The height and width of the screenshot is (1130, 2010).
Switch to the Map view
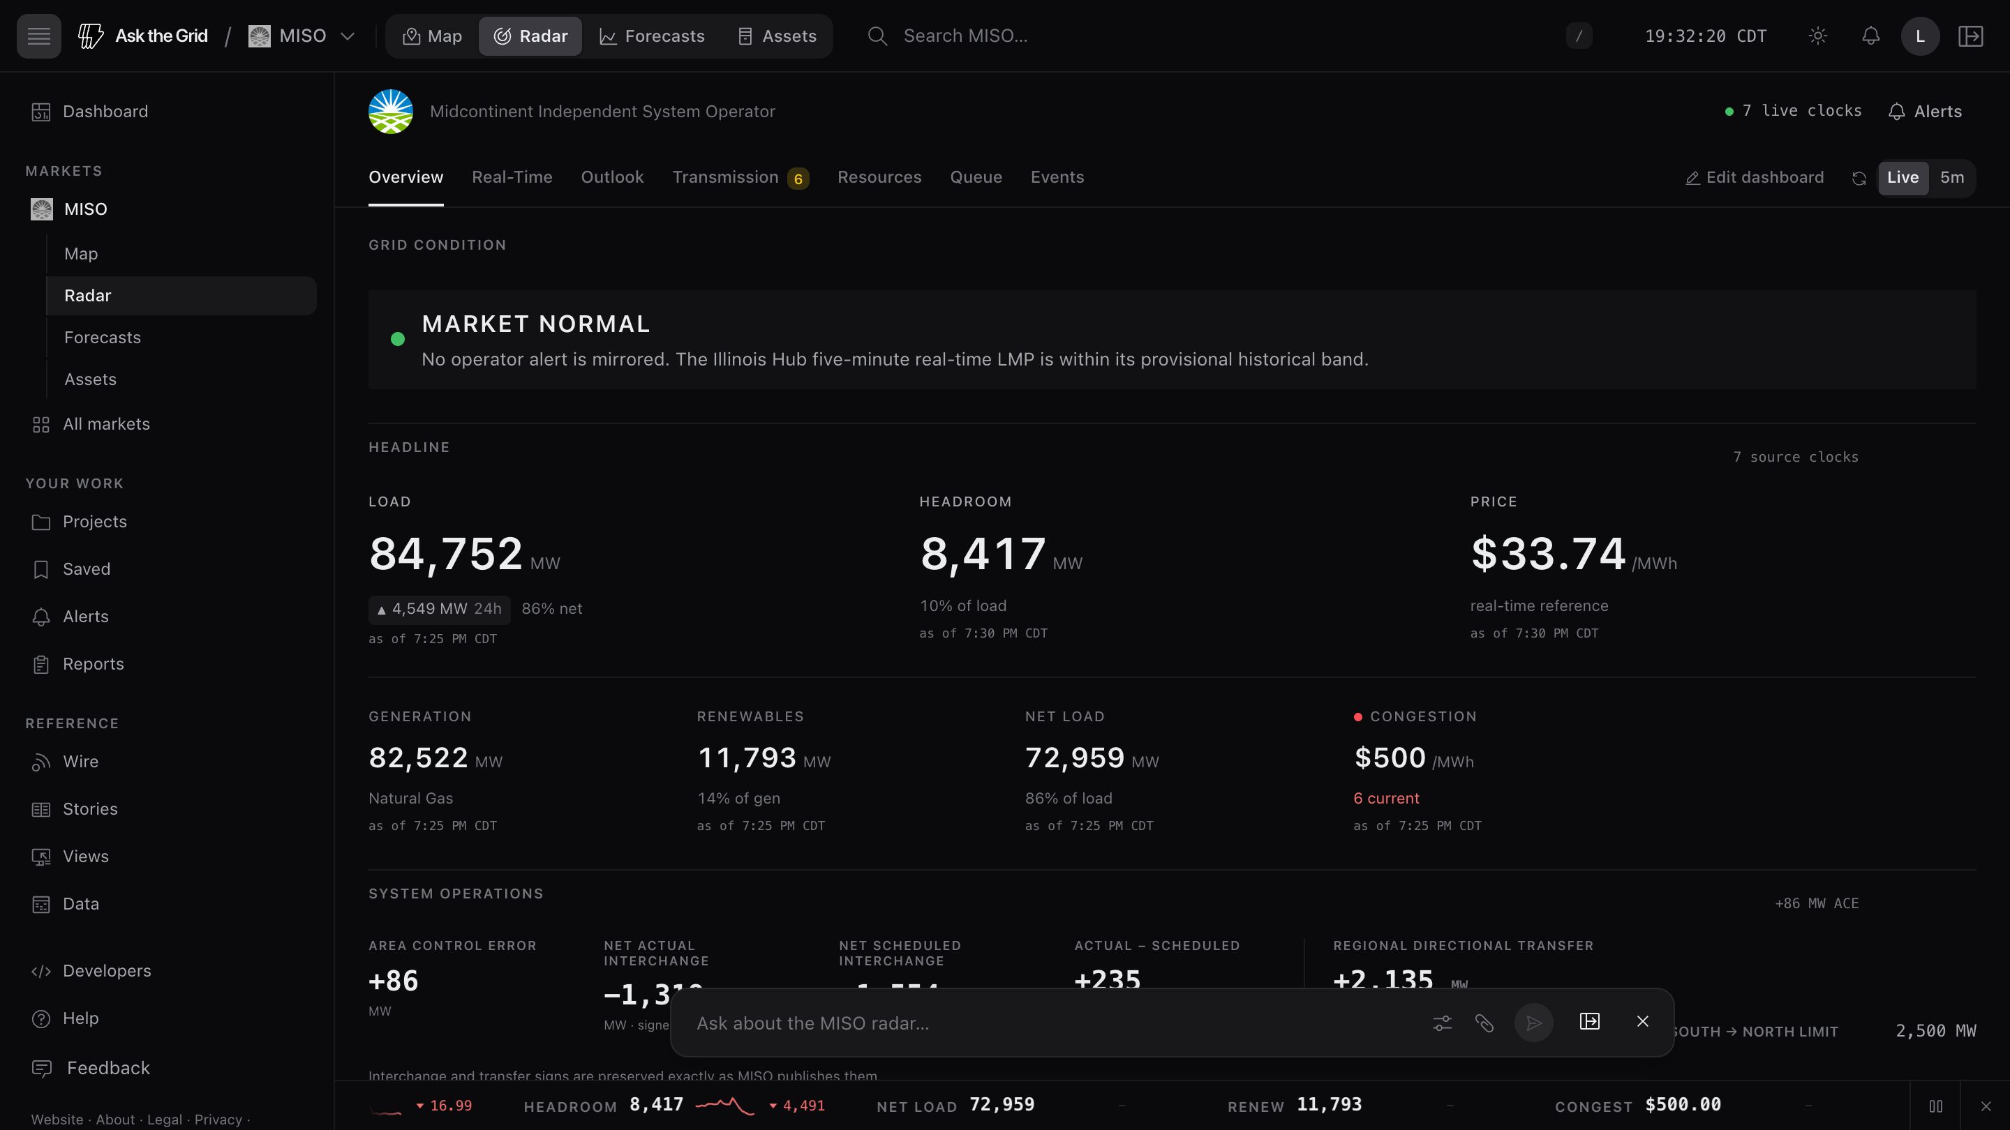click(x=432, y=36)
